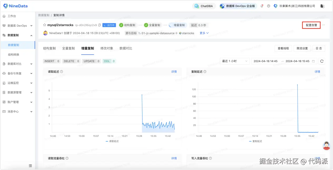Click help icon beside 写入流量吞吐
The height and width of the screenshot is (170, 333).
[210, 158]
